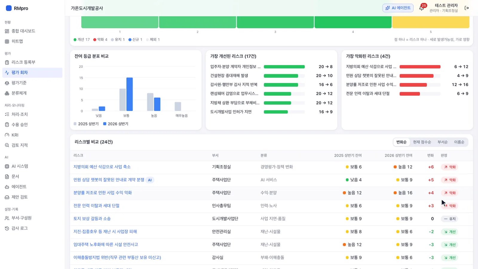Open 종합 대시보드 from sidebar
The height and width of the screenshot is (269, 478).
[32, 31]
